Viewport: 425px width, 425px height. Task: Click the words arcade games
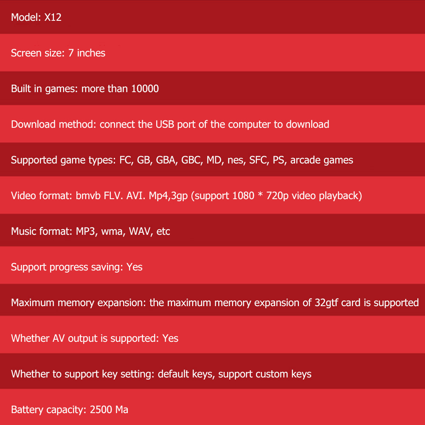pos(321,160)
